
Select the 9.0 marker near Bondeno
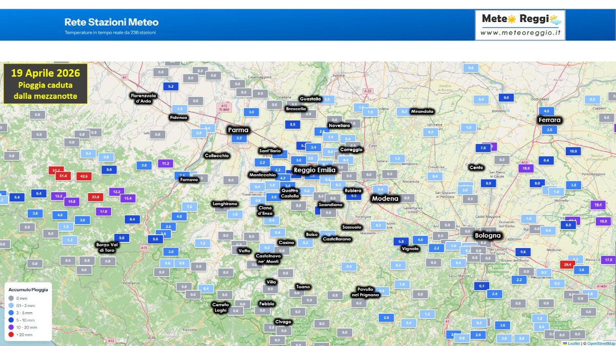click(506, 97)
